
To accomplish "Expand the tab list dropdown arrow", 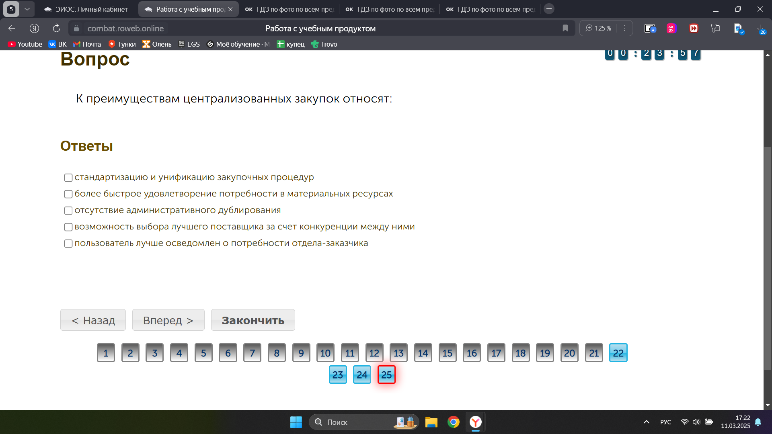I will click(x=27, y=9).
